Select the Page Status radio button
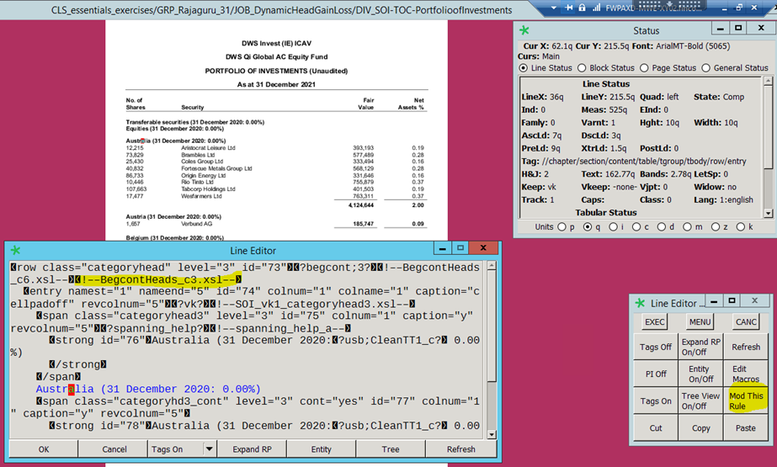 644,68
